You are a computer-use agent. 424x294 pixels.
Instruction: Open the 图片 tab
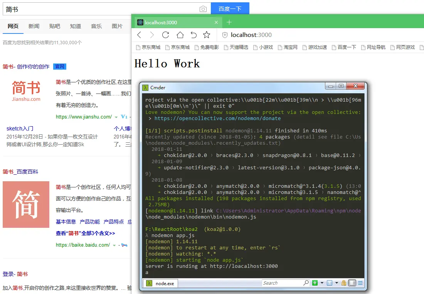(117, 26)
